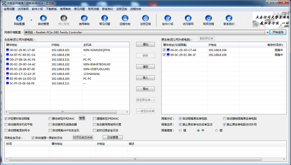Open 使用帮助 toolbar icon
Image resolution: width=291 pixels, height=165 pixels.
click(x=84, y=18)
